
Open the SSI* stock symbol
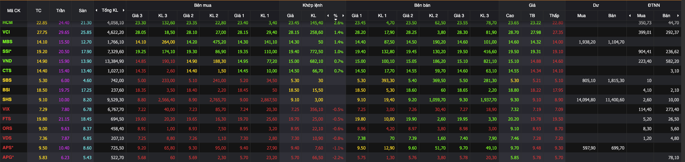coord(7,51)
